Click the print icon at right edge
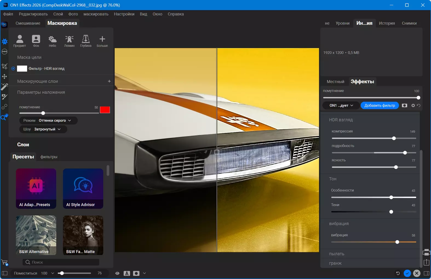Viewport: 431px width, 279px height. coord(427,252)
